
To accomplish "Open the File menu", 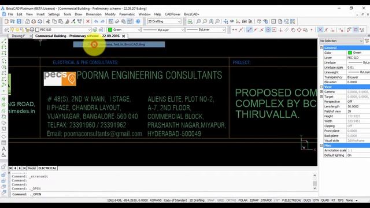I will pyautogui.click(x=10, y=14).
